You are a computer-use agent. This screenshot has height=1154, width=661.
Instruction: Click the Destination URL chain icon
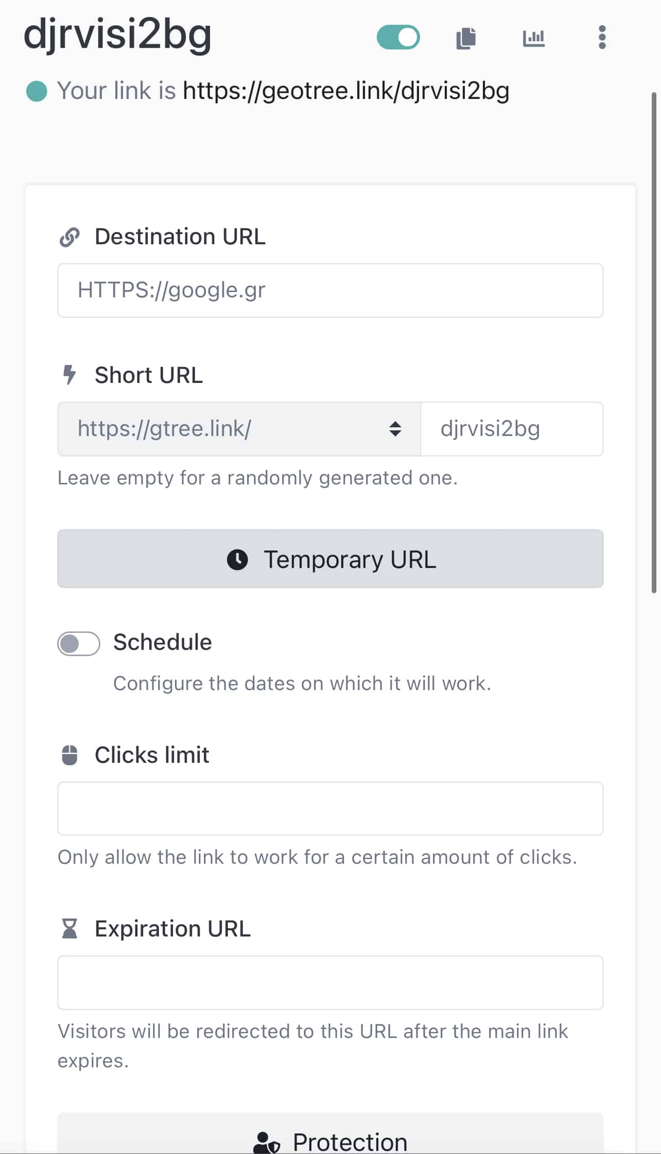[x=69, y=237]
